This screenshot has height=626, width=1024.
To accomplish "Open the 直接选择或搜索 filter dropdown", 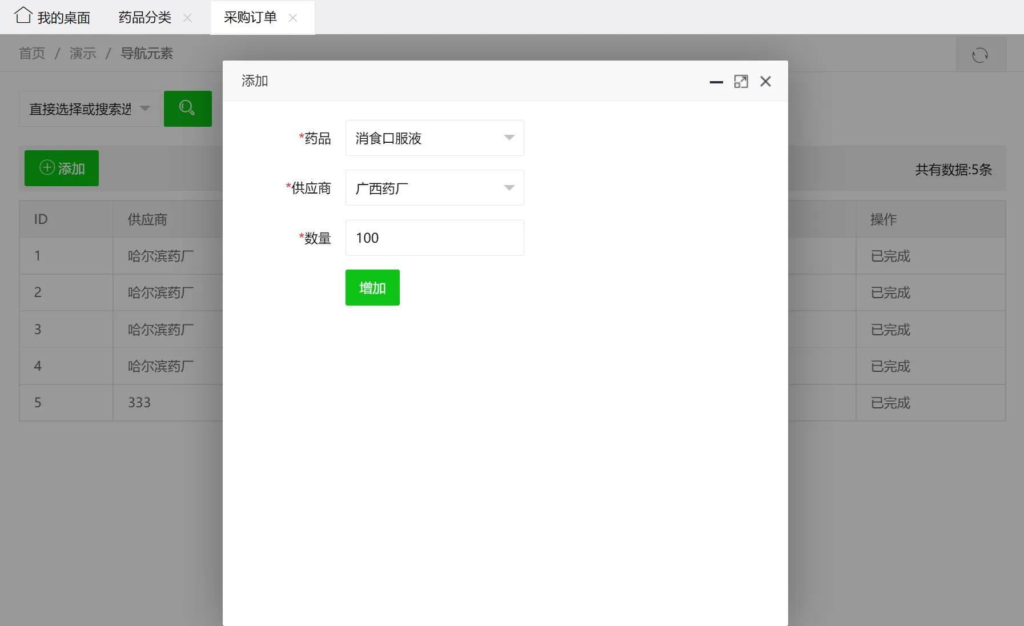I will pos(90,109).
